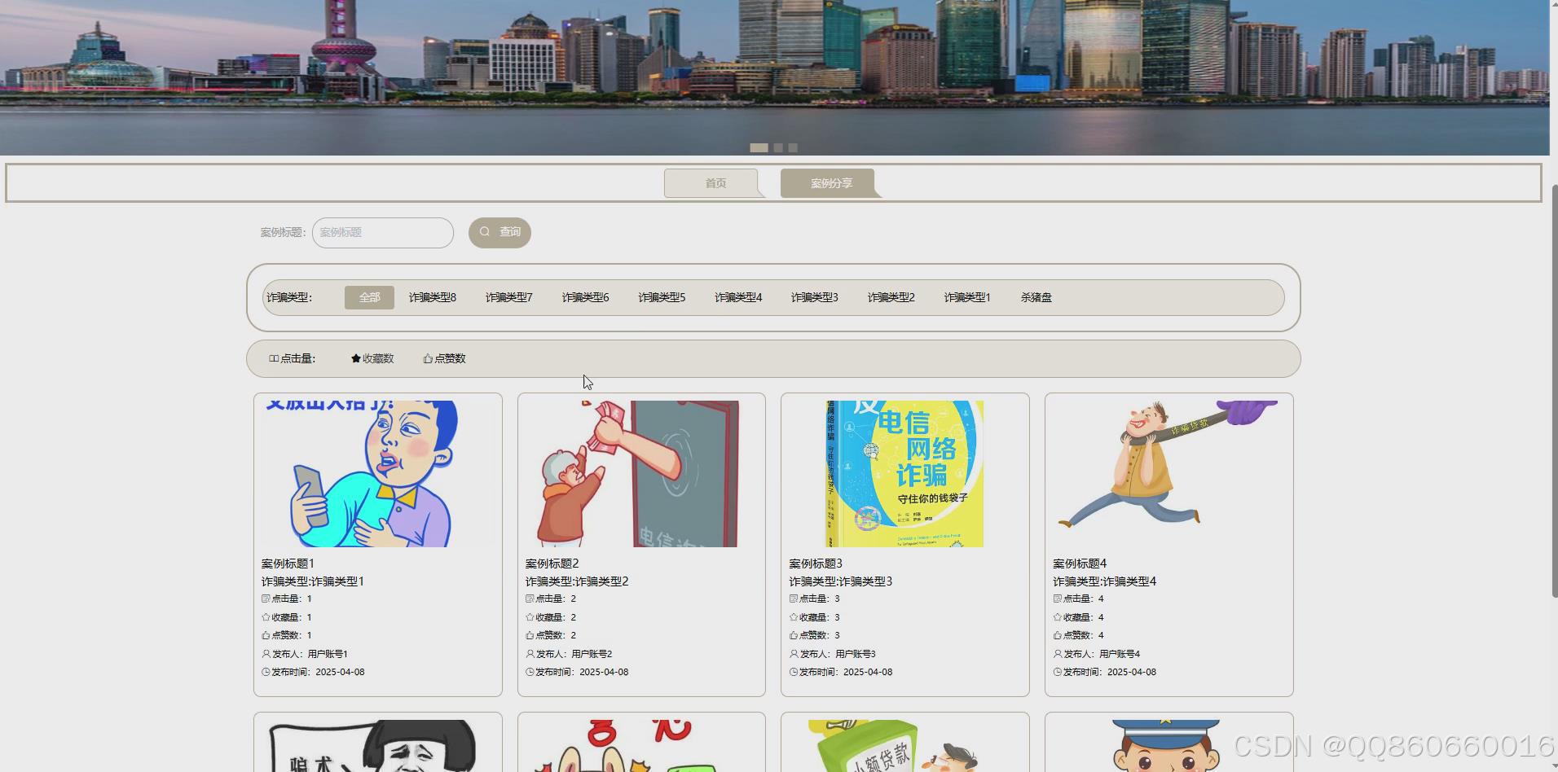Filter by 诈骗类型5
This screenshot has height=772, width=1558.
tap(662, 298)
